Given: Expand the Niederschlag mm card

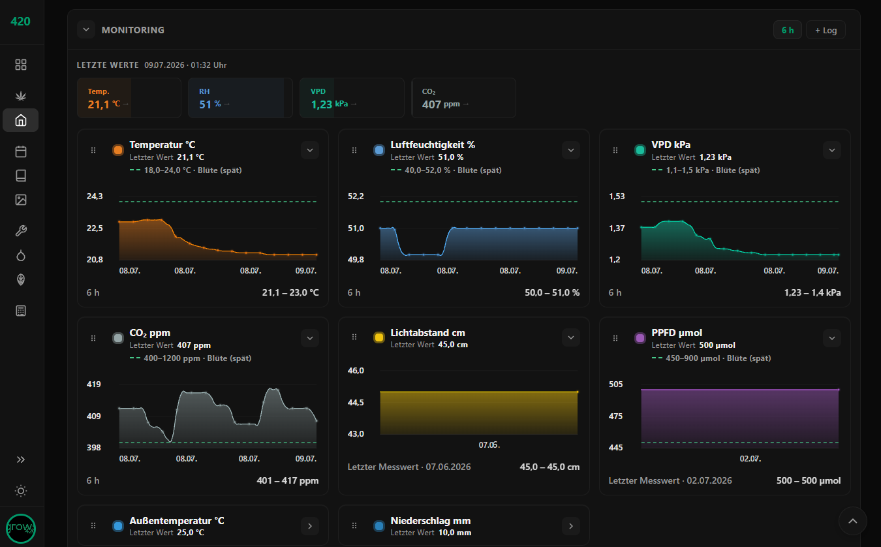Looking at the screenshot, I should 571,525.
